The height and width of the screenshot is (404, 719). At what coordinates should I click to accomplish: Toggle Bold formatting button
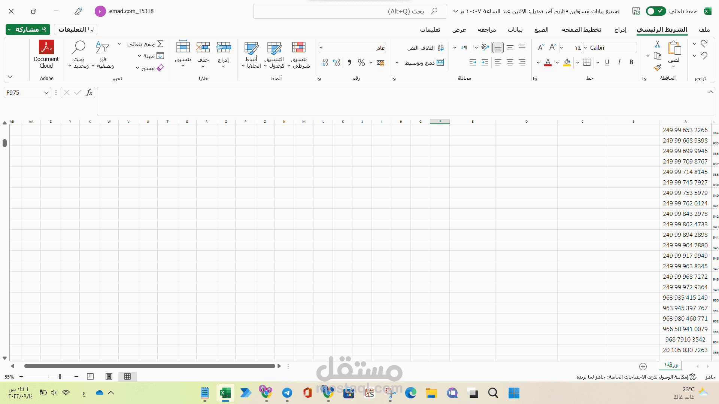tap(631, 62)
